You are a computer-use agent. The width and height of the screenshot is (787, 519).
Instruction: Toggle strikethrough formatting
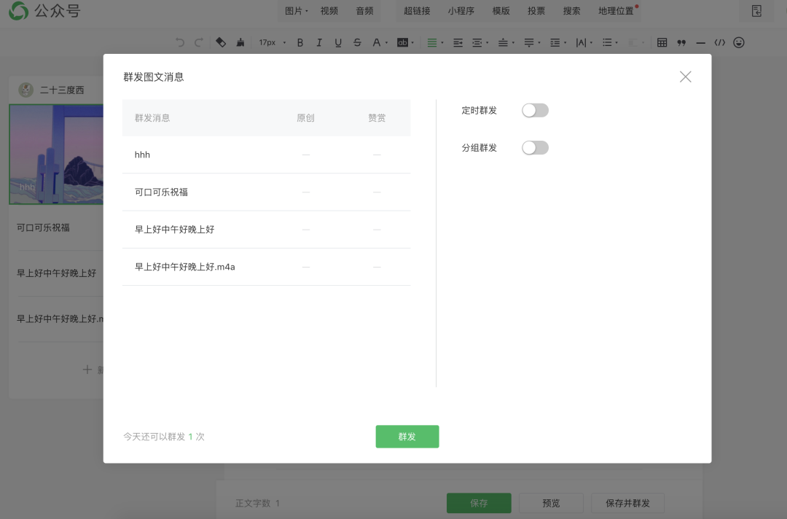pos(357,43)
